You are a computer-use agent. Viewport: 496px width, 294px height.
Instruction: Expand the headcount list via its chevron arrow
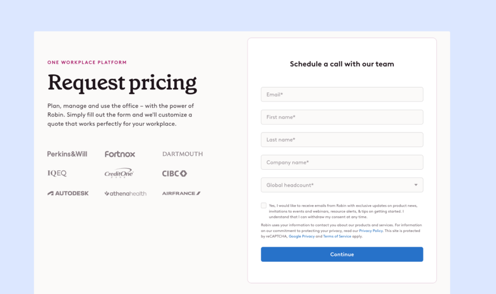tap(416, 185)
